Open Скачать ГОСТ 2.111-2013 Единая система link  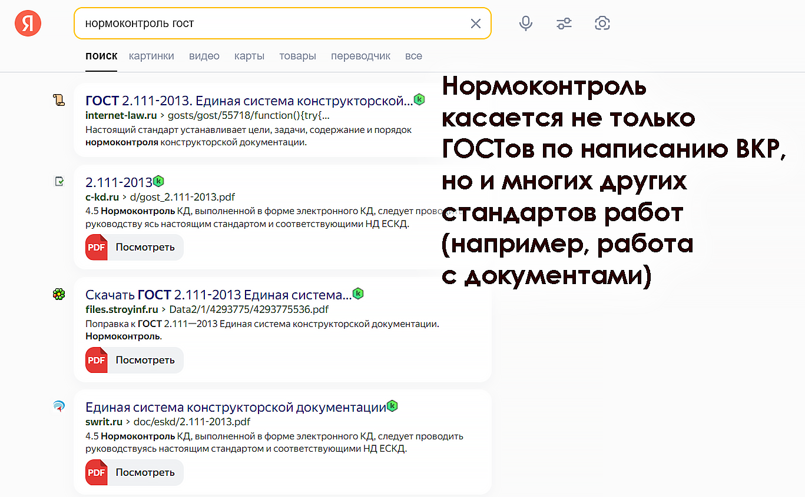click(x=218, y=295)
